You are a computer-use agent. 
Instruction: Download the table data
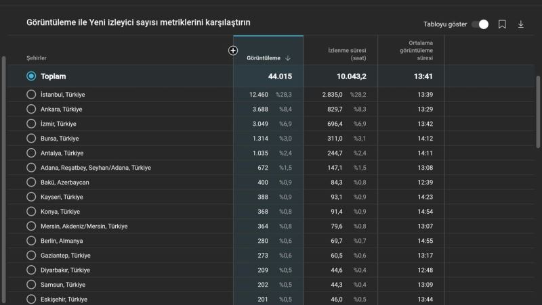point(521,24)
